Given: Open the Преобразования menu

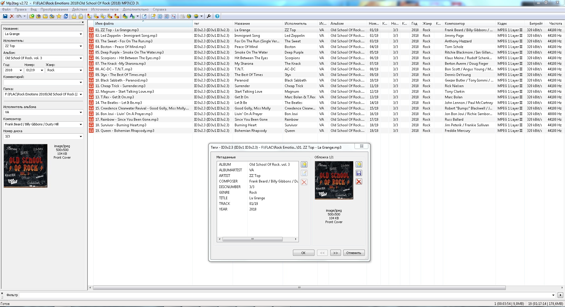Looking at the screenshot, I should pyautogui.click(x=54, y=9).
